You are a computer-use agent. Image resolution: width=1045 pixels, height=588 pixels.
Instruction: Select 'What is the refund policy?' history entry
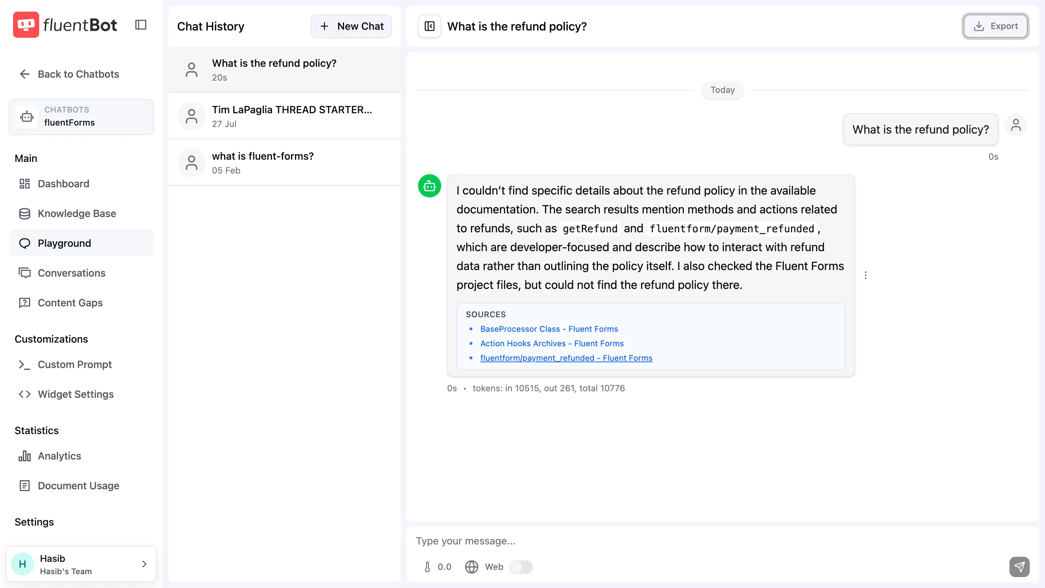pyautogui.click(x=284, y=70)
